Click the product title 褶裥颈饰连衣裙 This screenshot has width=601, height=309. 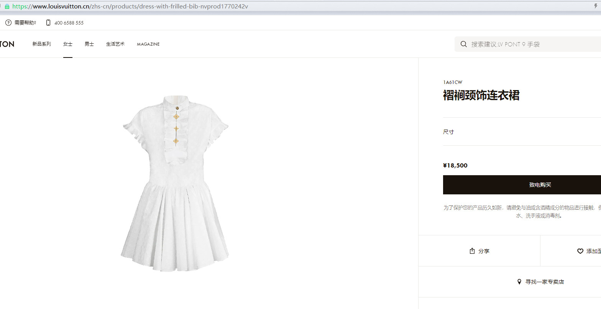pos(481,95)
